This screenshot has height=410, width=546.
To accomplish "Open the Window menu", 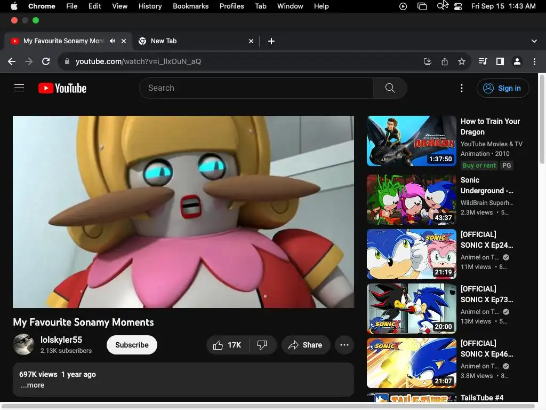I will click(x=290, y=6).
